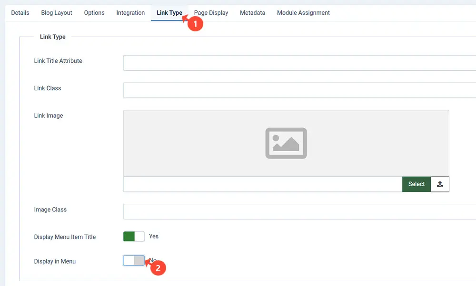476x286 pixels.
Task: Toggle the Display Menu Item Title switch
Action: pyautogui.click(x=134, y=237)
